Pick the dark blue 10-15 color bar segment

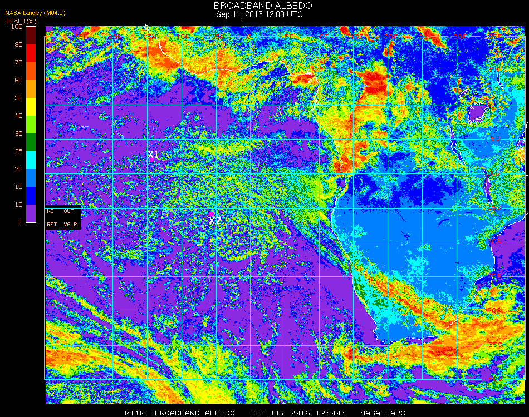31,196
